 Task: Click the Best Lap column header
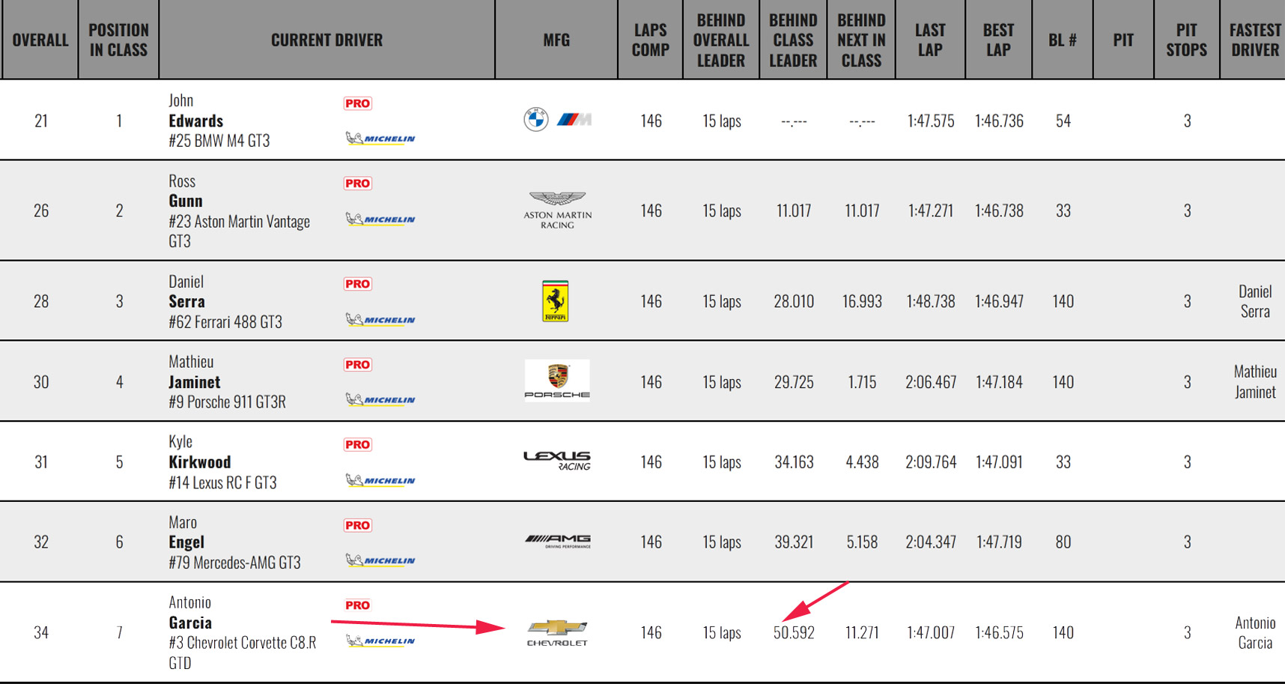(998, 40)
